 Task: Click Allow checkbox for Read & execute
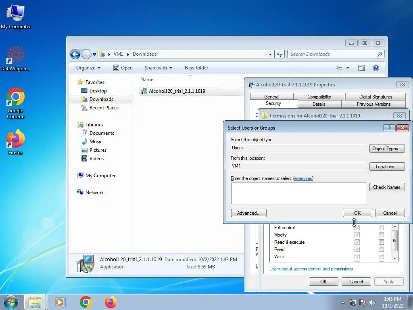pyautogui.click(x=357, y=242)
